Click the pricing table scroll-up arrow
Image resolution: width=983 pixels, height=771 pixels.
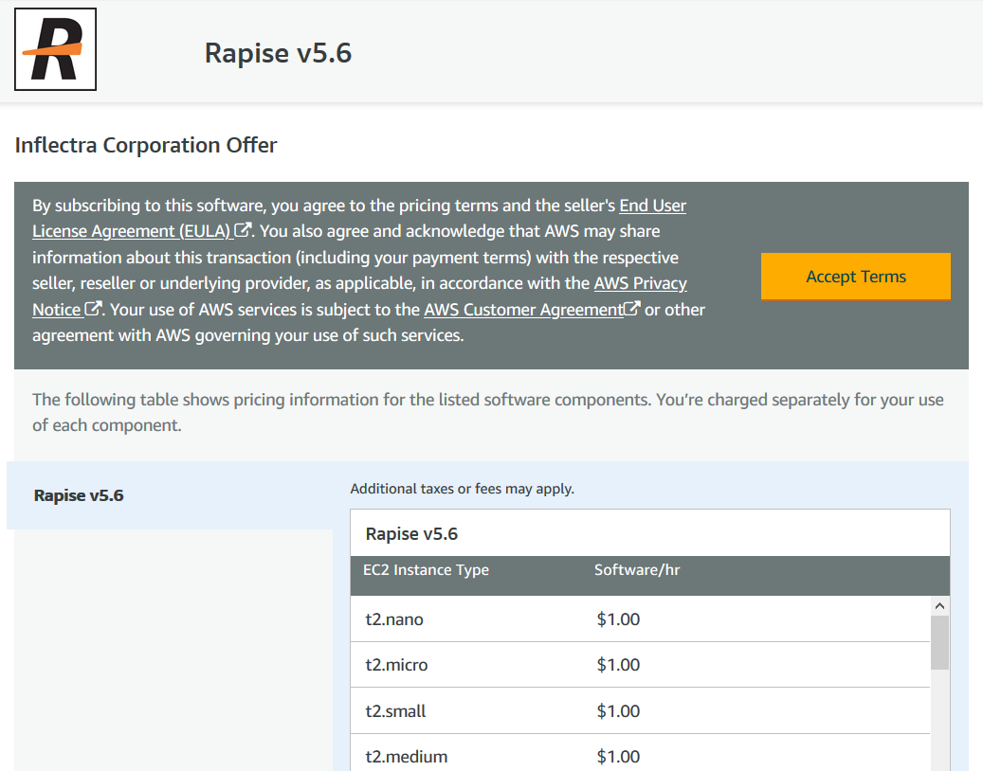(939, 606)
